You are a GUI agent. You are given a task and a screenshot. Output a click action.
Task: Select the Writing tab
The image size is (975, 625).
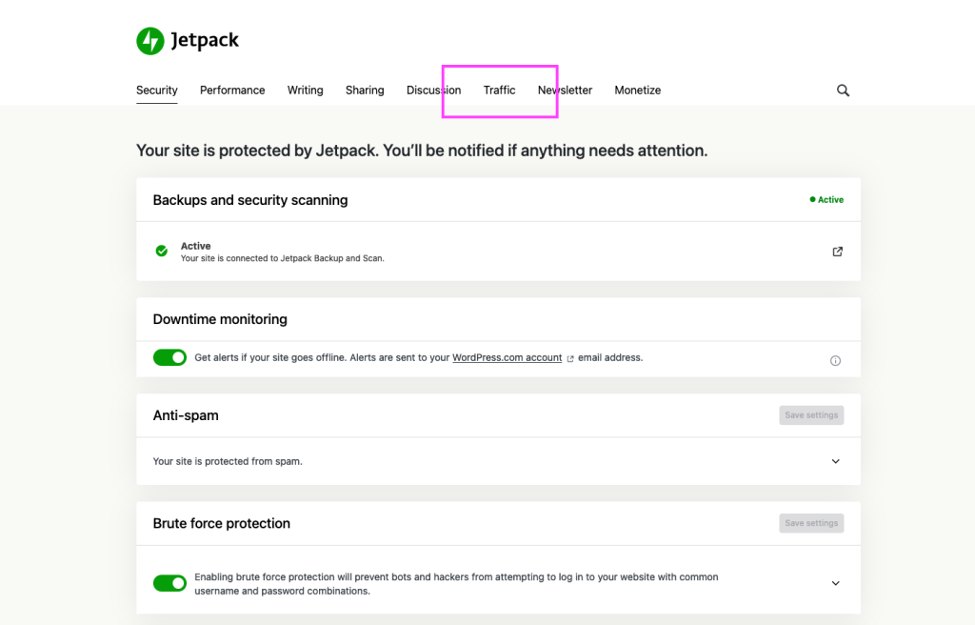pos(305,91)
